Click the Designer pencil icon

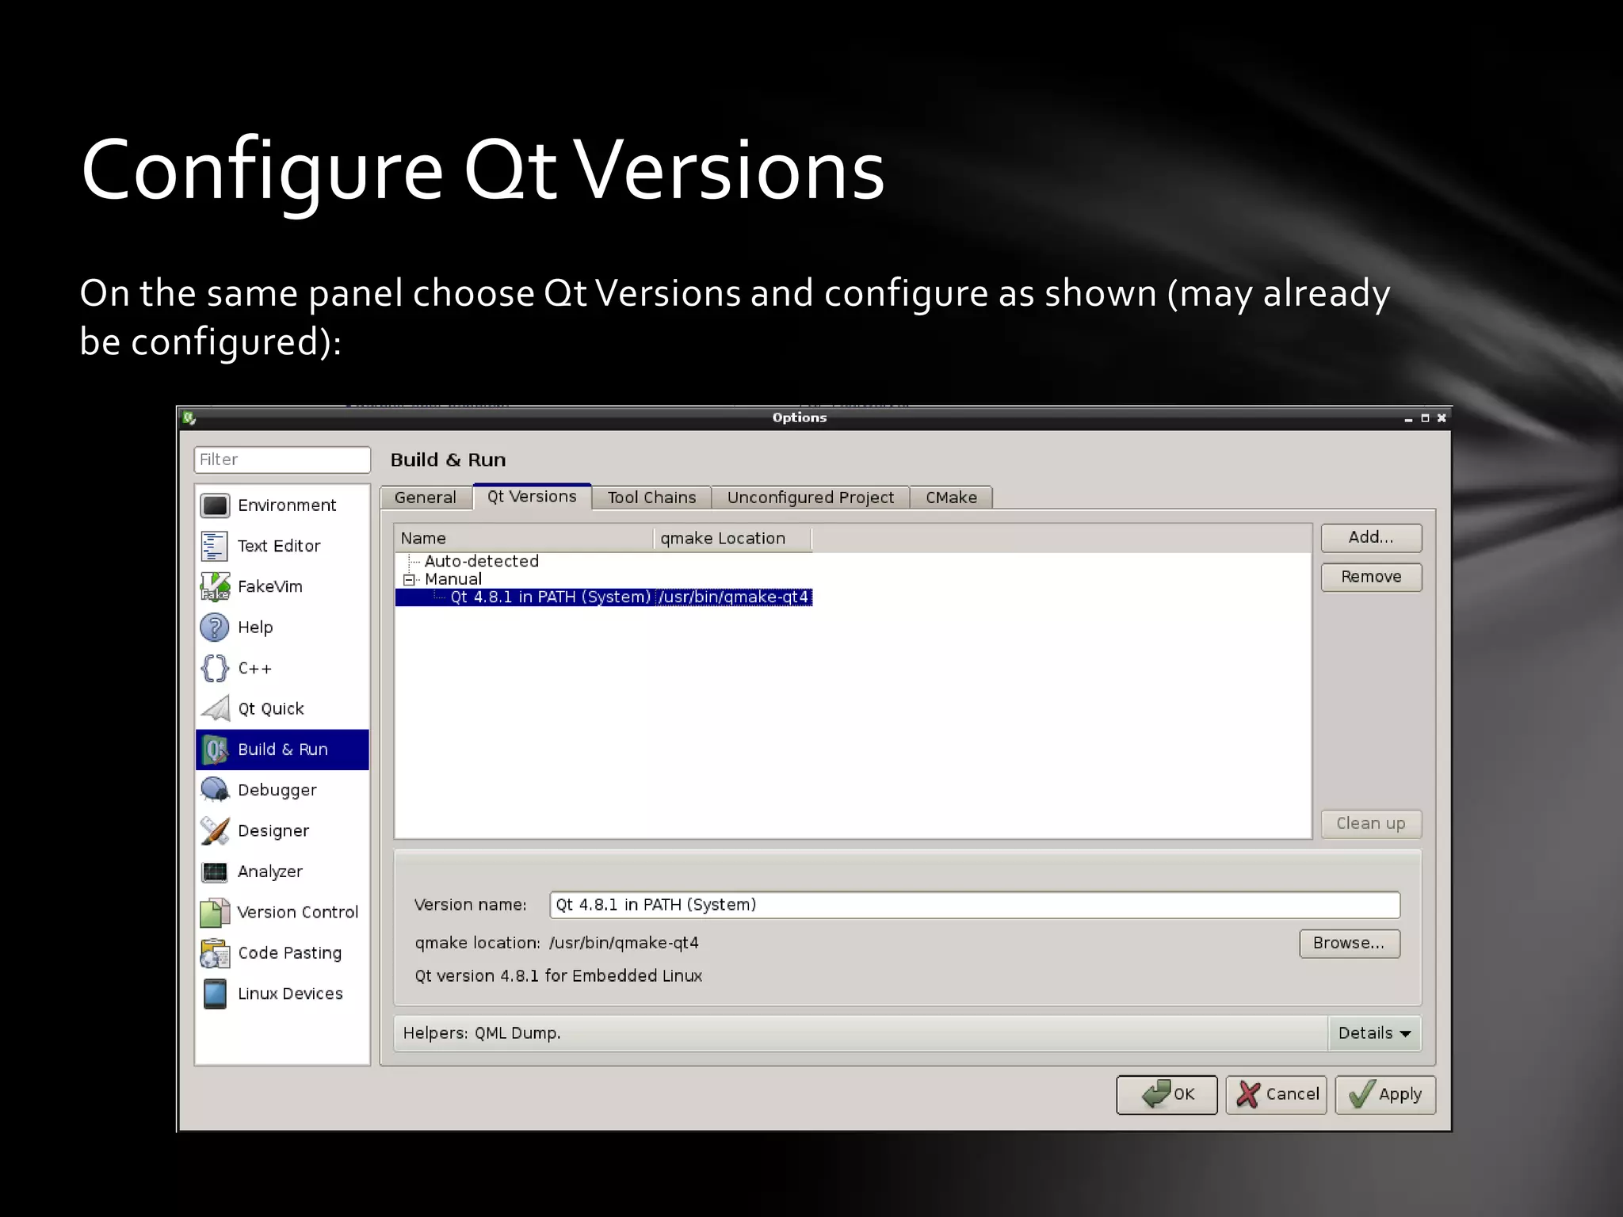[x=215, y=830]
